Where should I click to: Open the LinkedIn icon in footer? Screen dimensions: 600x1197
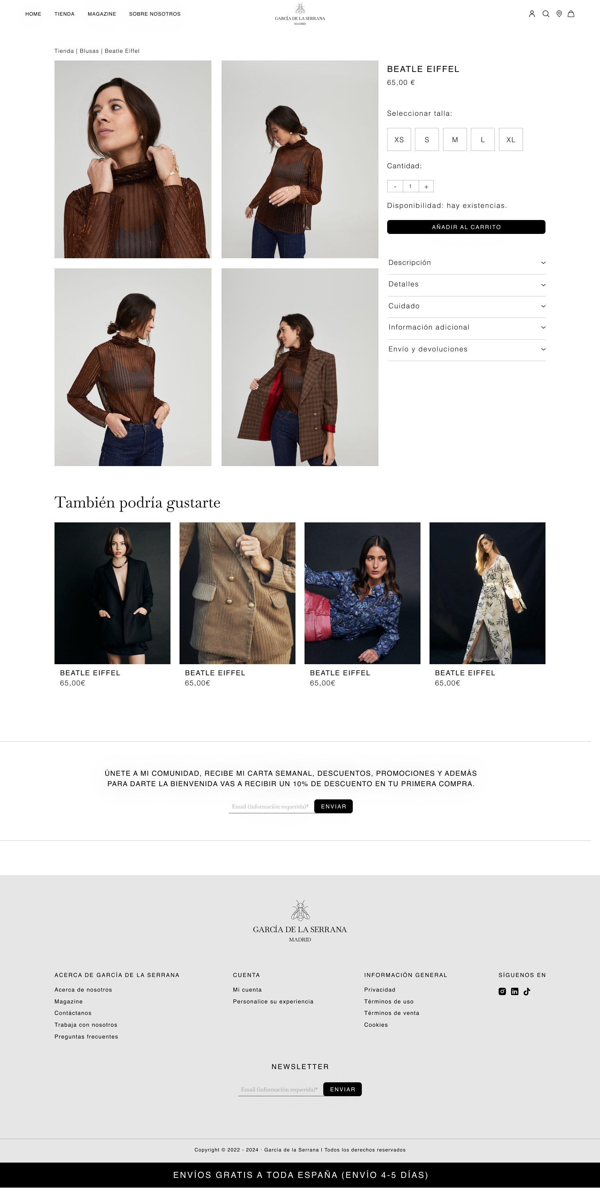coord(515,992)
